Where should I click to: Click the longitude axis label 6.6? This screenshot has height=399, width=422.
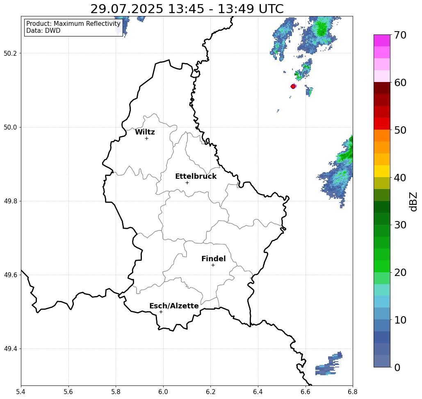(x=306, y=392)
